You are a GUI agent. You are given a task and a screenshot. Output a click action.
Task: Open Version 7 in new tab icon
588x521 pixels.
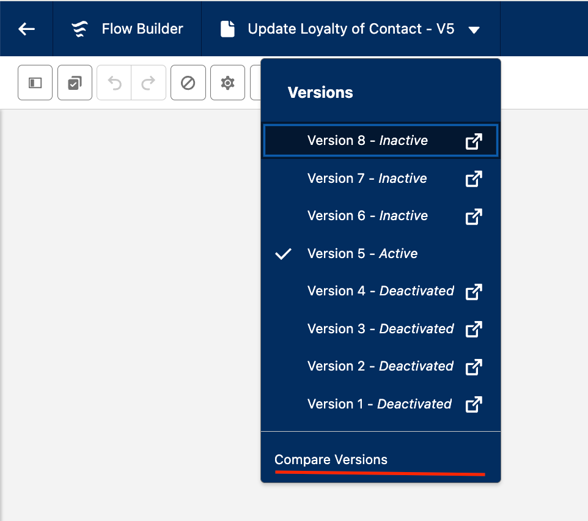click(474, 179)
